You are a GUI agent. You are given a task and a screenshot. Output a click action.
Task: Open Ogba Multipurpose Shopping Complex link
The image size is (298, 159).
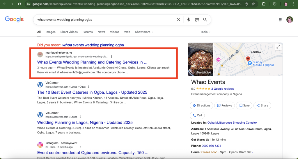click(x=232, y=123)
